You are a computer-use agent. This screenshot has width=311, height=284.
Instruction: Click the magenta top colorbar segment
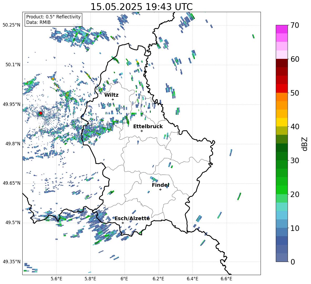pos(282,29)
